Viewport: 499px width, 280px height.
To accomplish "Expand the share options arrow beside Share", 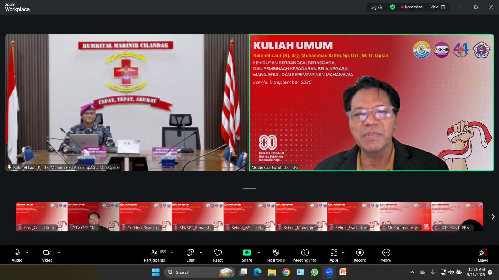I will point(259,253).
